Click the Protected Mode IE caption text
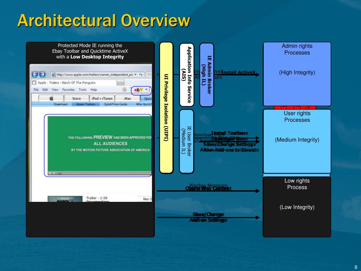 click(x=90, y=51)
